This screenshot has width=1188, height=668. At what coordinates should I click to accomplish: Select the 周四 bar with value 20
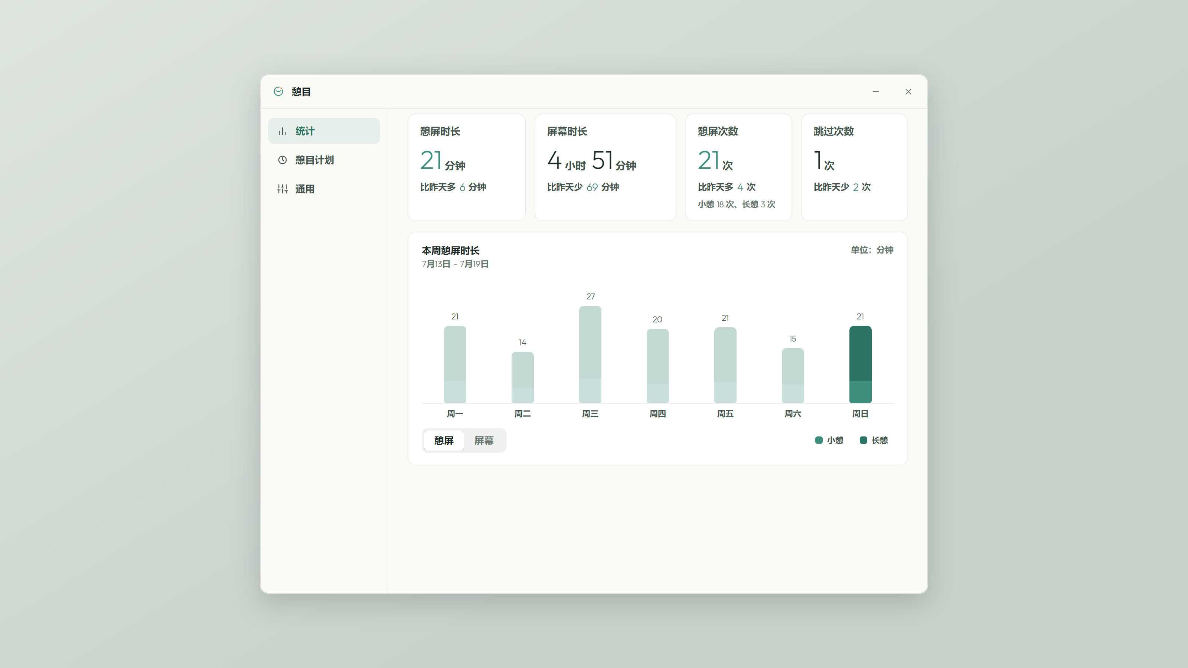(657, 366)
